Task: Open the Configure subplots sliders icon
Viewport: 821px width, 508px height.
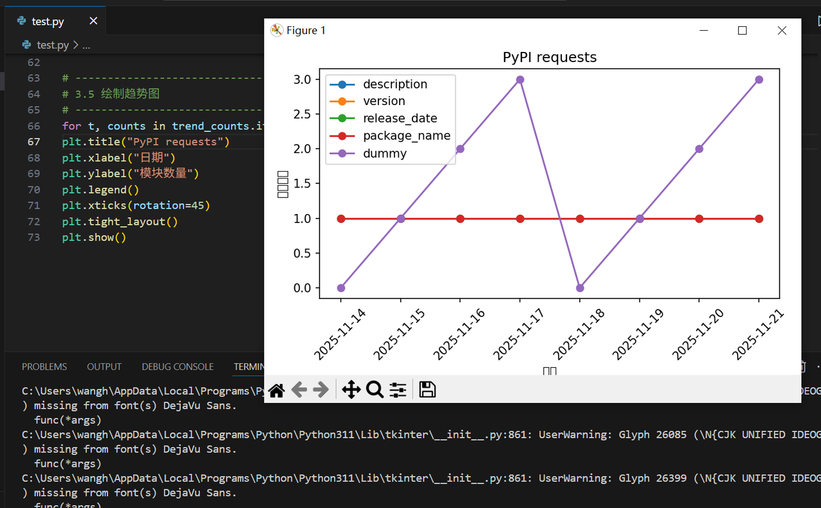Action: pyautogui.click(x=398, y=389)
